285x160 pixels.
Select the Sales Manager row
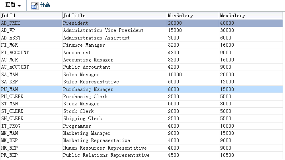[x=81, y=75]
